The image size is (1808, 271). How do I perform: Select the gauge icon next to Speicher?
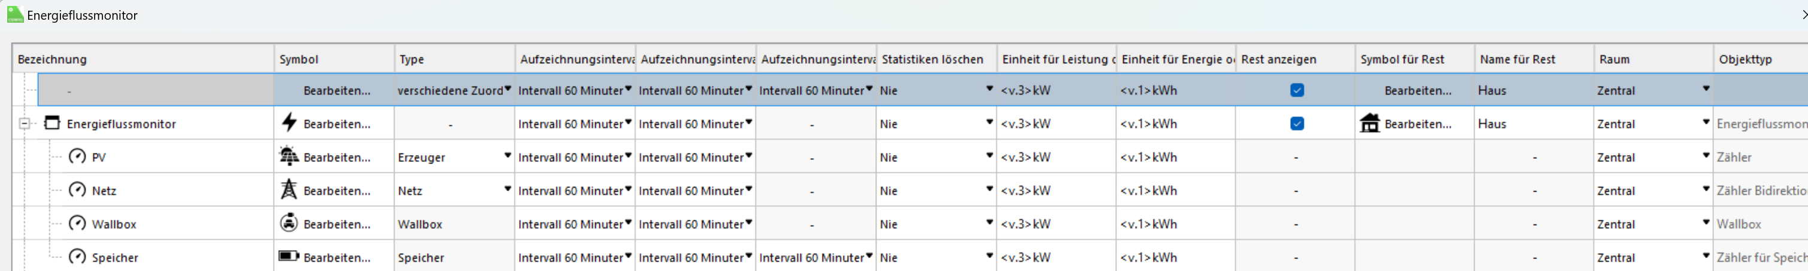coord(77,257)
